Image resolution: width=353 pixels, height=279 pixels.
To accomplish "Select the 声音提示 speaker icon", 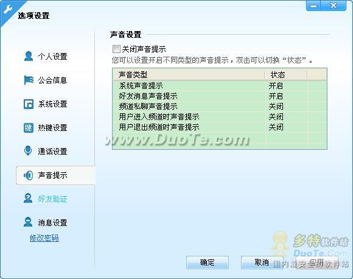I will (29, 175).
